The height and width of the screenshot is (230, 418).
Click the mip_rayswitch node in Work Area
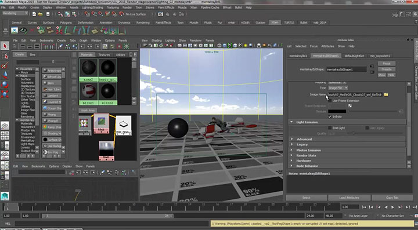[124, 125]
